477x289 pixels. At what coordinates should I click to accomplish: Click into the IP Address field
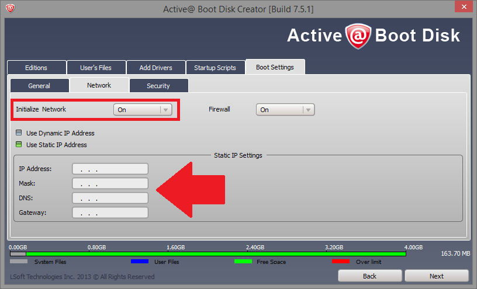[110, 169]
